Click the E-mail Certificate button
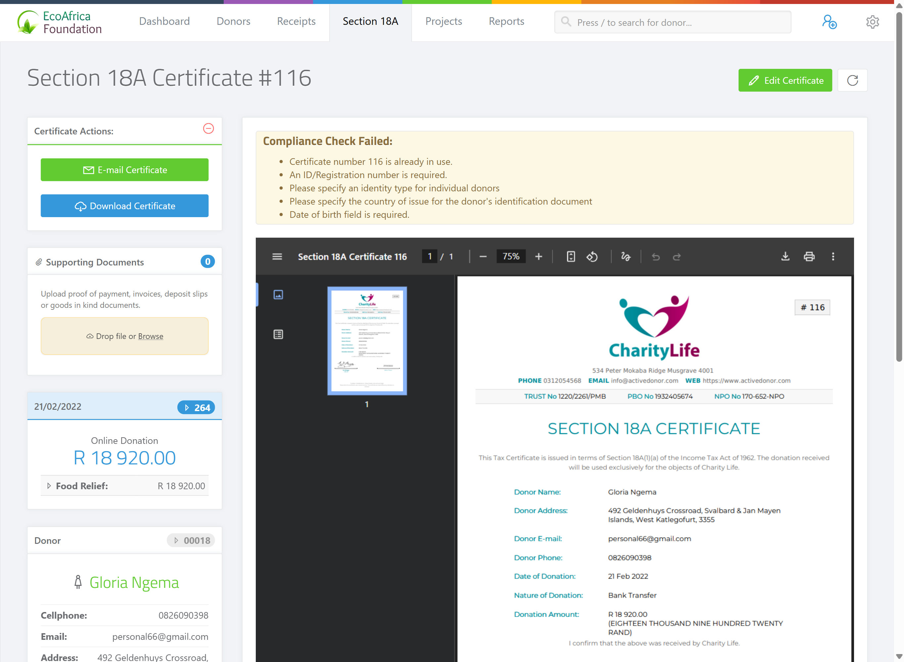The image size is (904, 662). click(x=124, y=169)
